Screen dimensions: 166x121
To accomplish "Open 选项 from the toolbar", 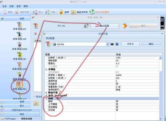I will pos(64,12).
